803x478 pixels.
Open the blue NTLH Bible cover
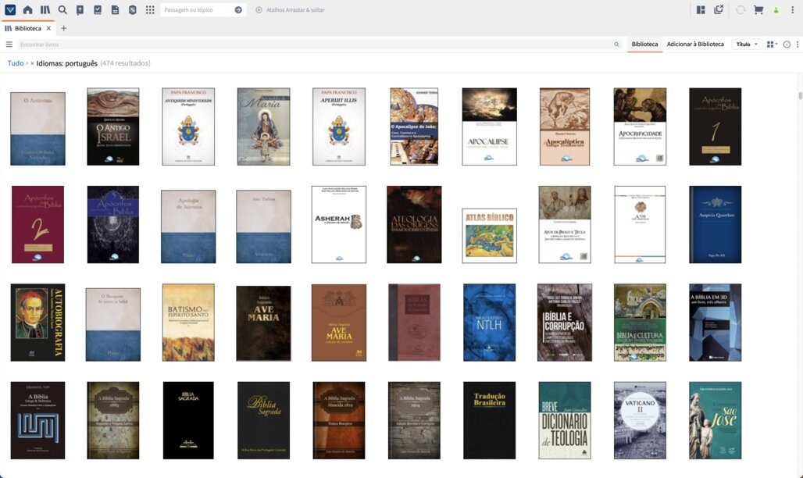point(489,323)
